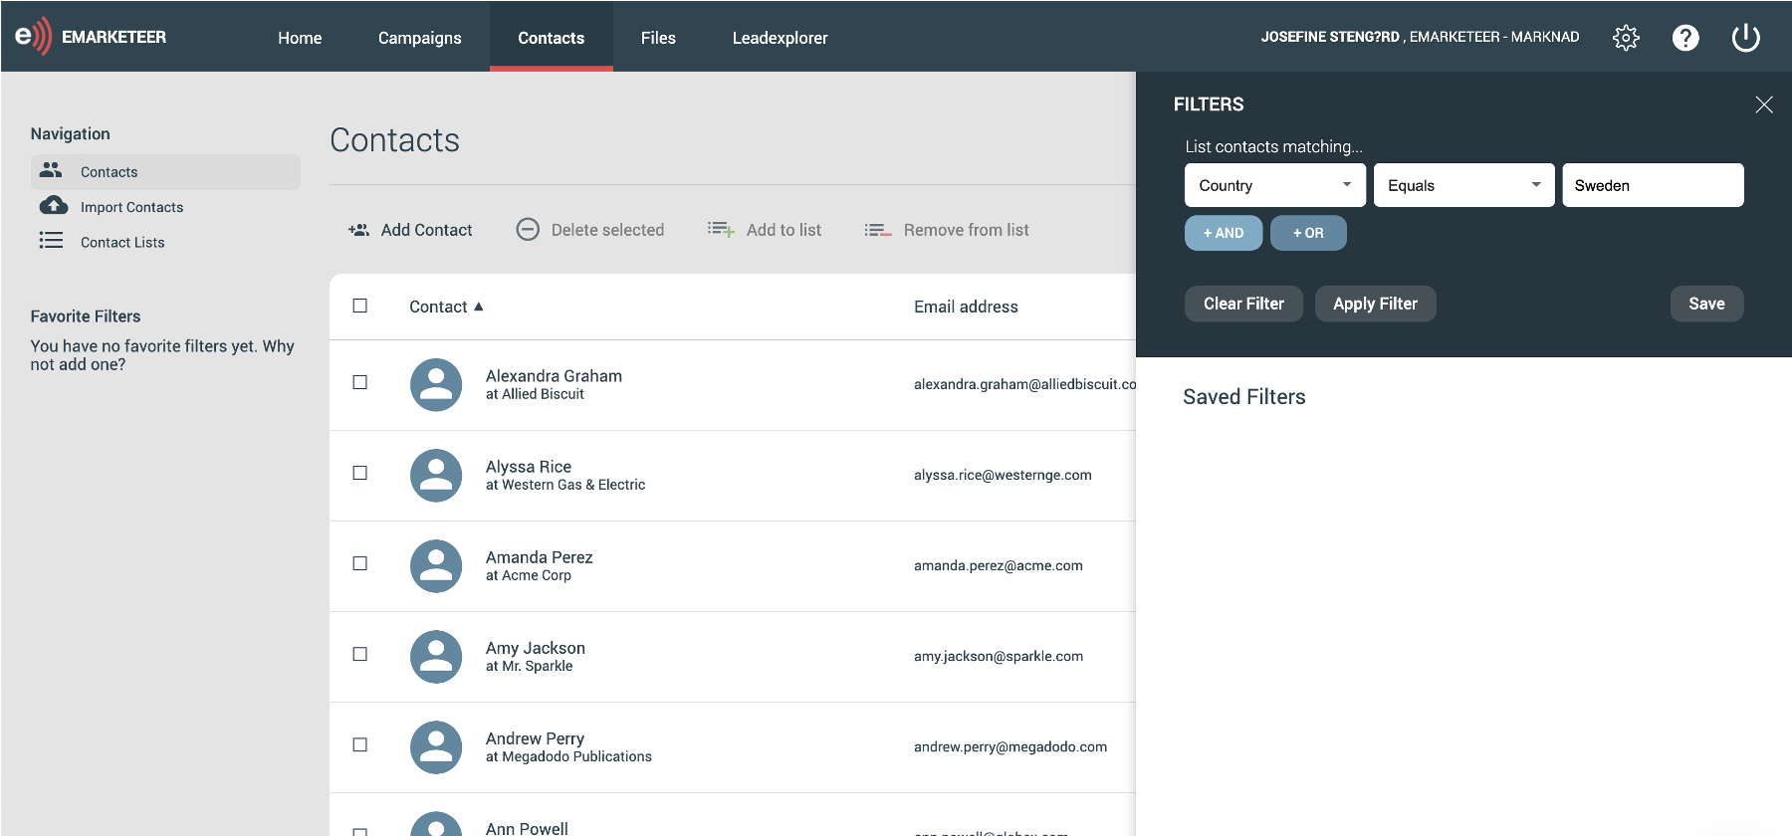Click the Add to list icon
Screen dimensions: 1792x836
pos(721,230)
